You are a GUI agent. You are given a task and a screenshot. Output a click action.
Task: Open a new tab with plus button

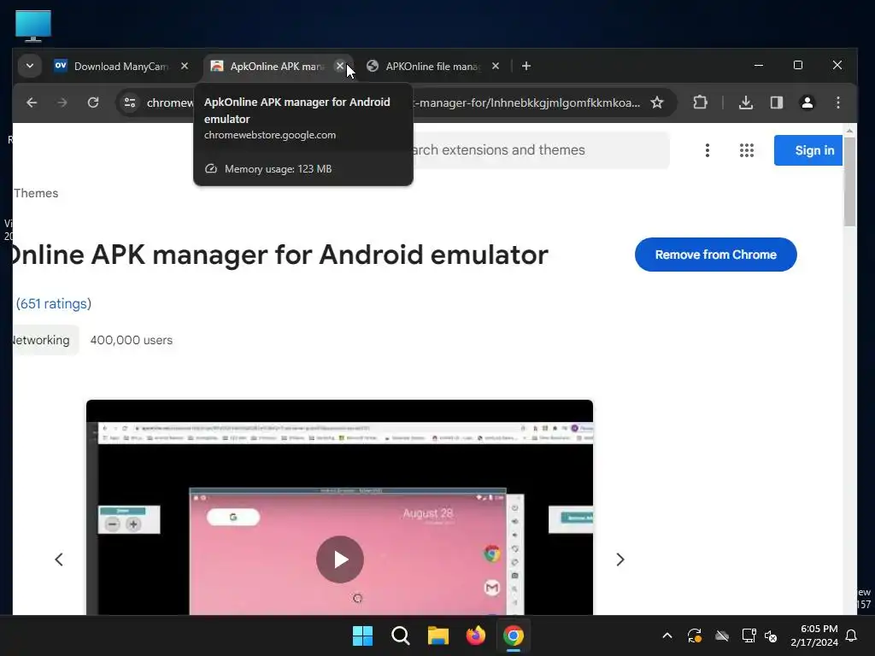pos(526,66)
